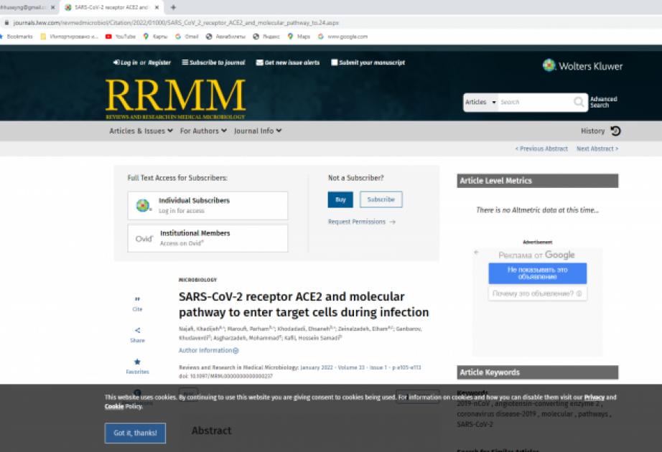Expand the For Authors menu
The height and width of the screenshot is (452, 662).
(x=203, y=131)
